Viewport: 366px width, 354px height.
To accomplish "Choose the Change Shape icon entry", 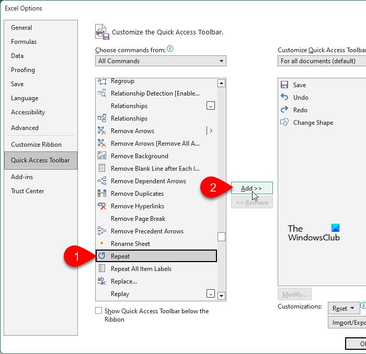I will (284, 122).
